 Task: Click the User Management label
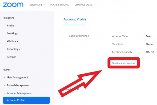tap(18, 78)
